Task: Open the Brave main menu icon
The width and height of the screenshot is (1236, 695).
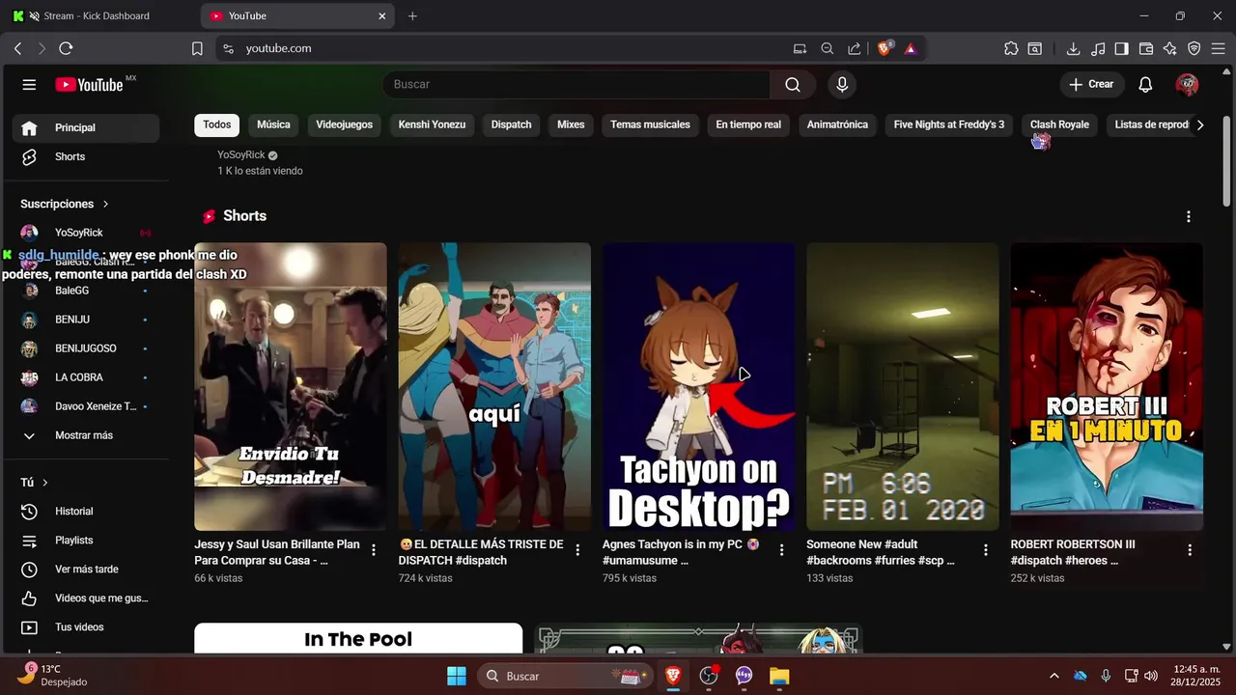Action: (1219, 48)
